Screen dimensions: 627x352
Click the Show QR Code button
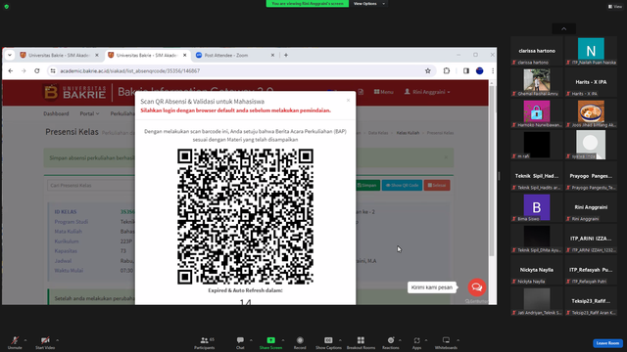point(402,185)
